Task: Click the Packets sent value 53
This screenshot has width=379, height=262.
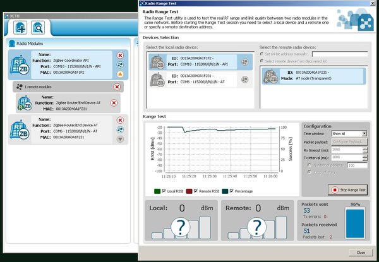Action: tap(307, 211)
